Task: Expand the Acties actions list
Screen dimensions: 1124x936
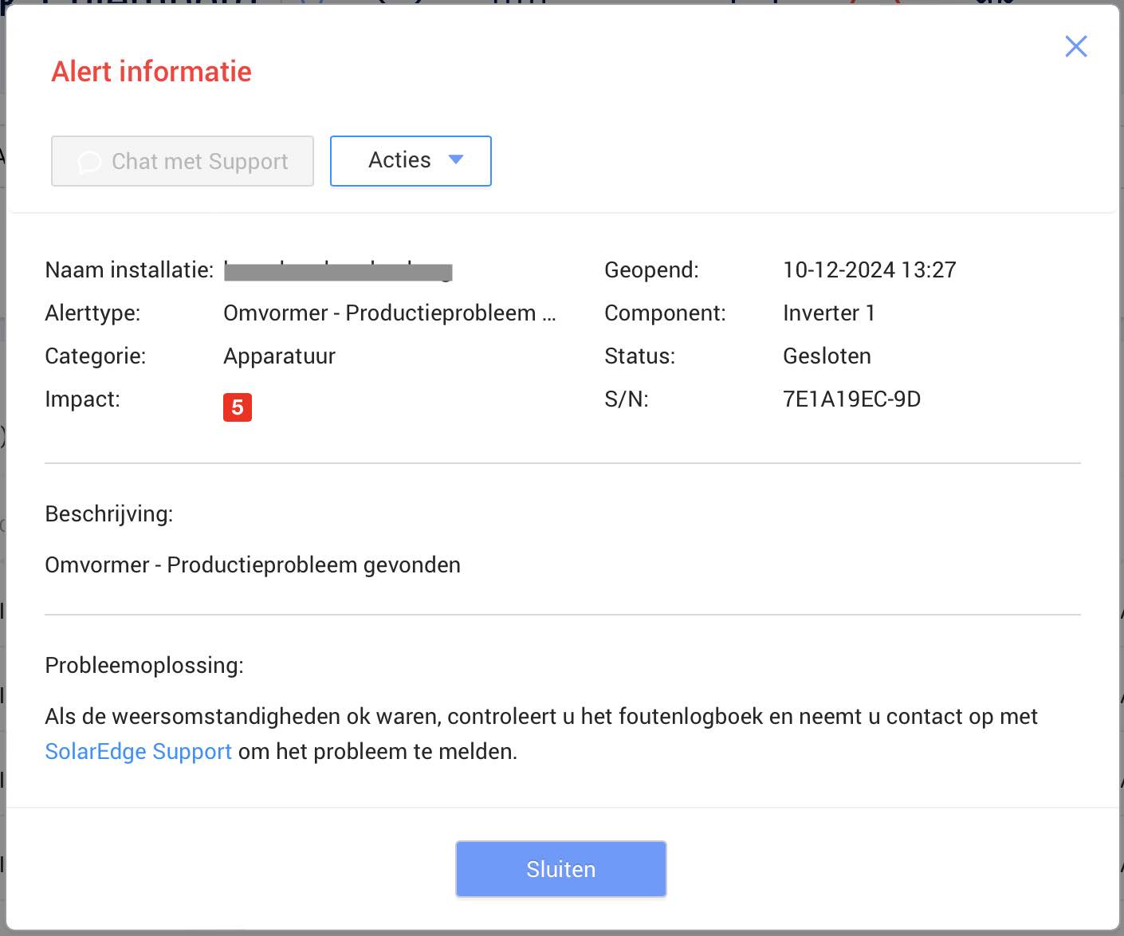Action: point(411,160)
